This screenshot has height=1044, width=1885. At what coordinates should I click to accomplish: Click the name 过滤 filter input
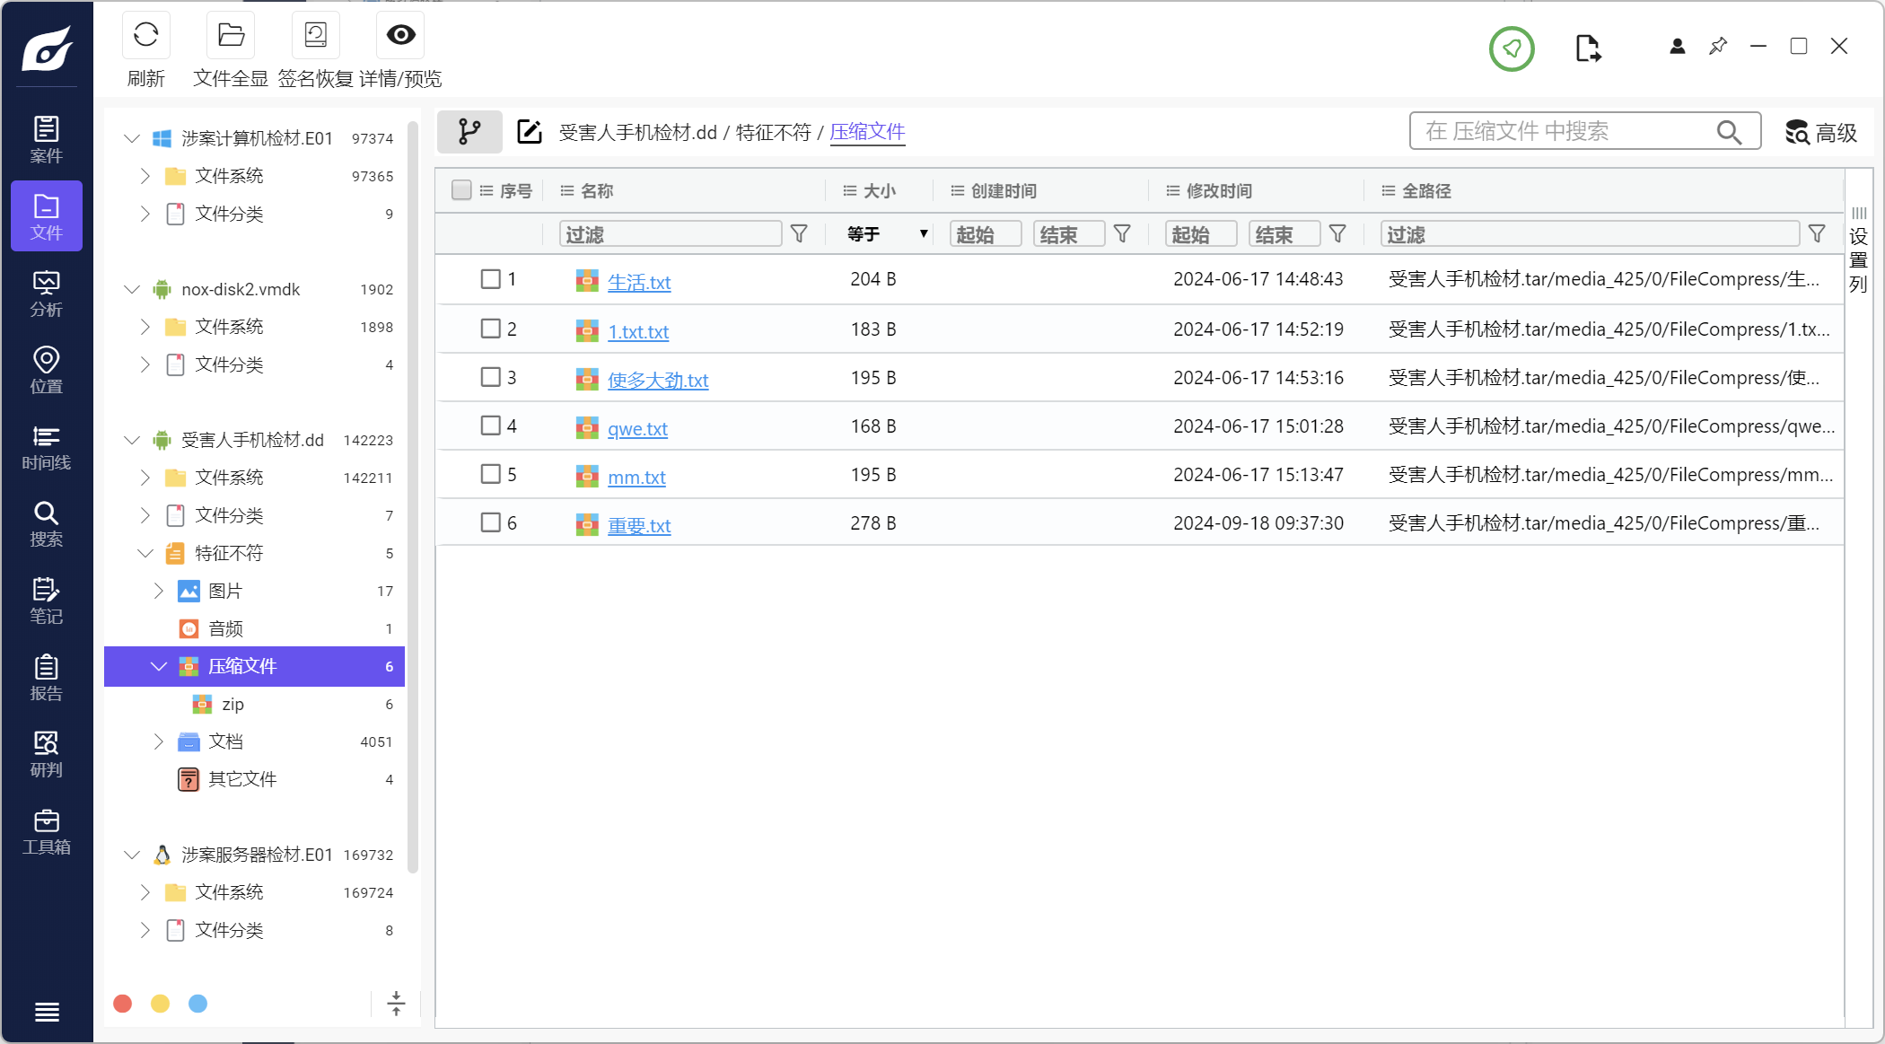pos(671,234)
